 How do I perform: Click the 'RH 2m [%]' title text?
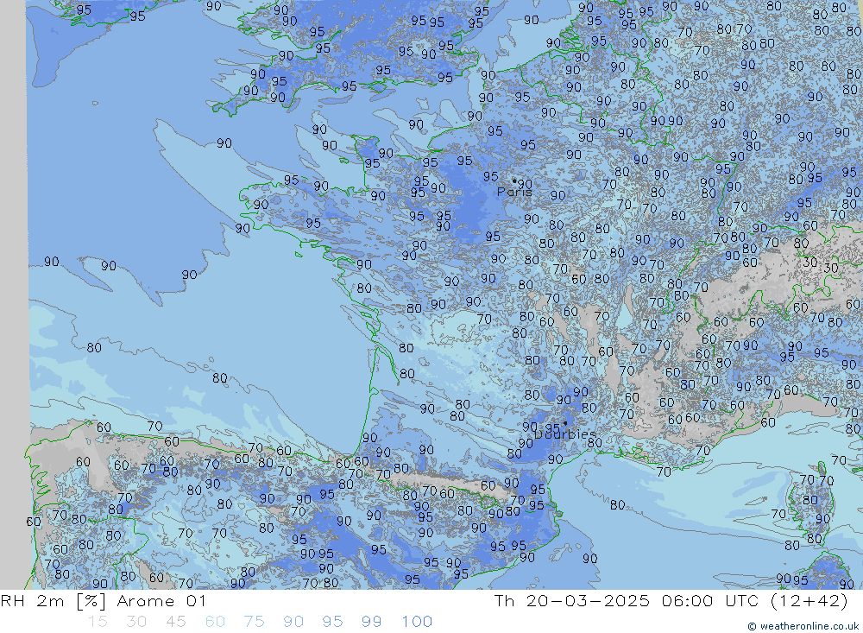[54, 601]
